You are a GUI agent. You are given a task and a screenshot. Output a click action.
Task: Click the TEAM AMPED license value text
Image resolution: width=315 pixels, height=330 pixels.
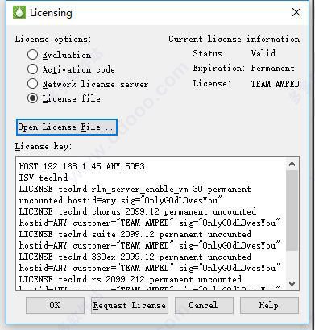point(275,84)
